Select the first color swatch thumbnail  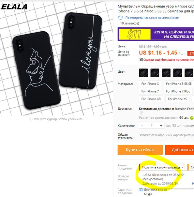pyautogui.click(x=143, y=73)
